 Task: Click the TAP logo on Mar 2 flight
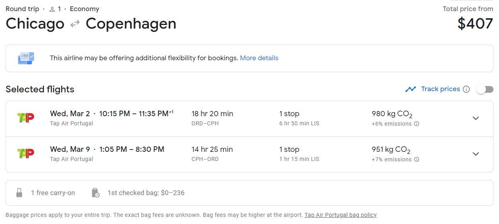[26, 118]
